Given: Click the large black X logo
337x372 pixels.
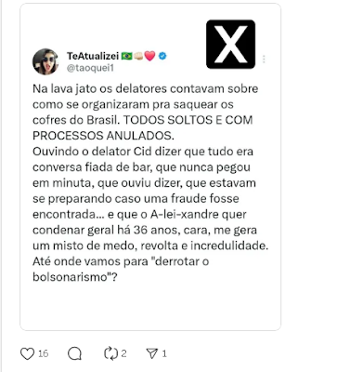Looking at the screenshot, I should [230, 44].
